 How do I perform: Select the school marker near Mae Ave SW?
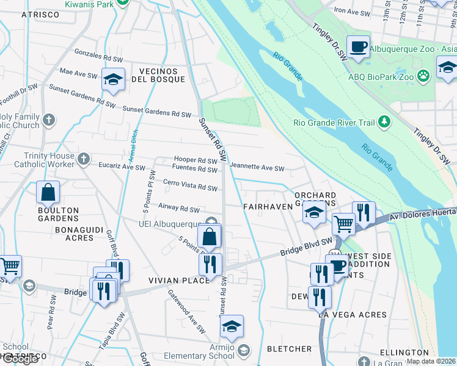(x=114, y=80)
